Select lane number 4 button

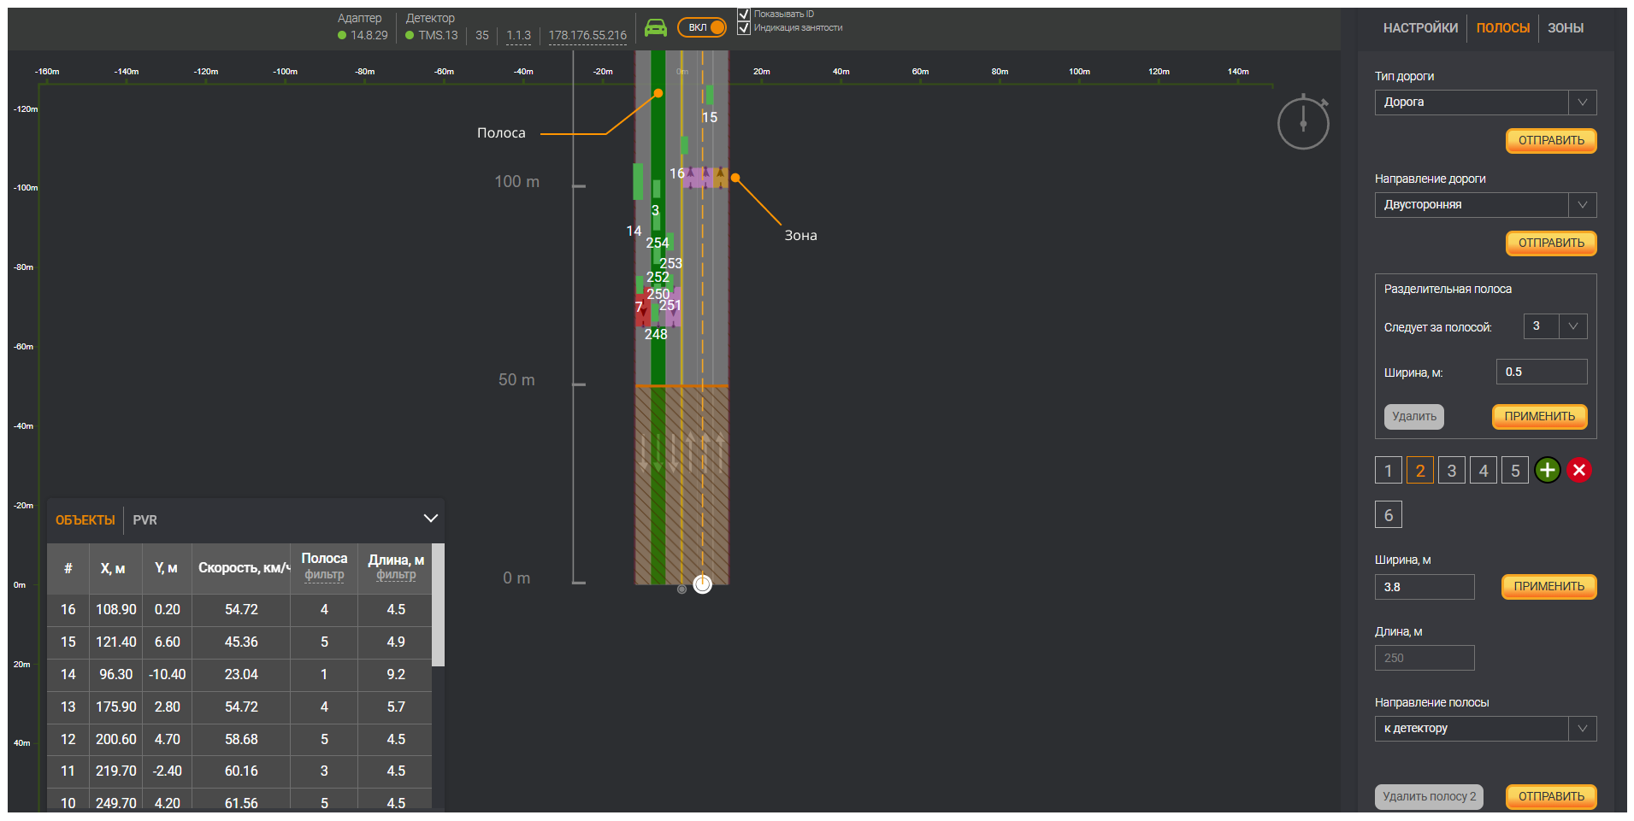[1484, 470]
